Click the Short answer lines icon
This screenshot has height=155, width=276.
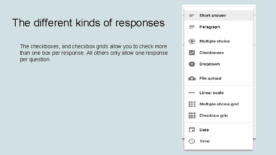point(192,16)
